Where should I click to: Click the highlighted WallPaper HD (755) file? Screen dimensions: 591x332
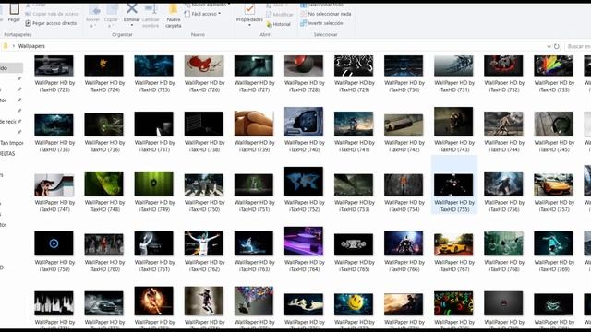point(453,185)
